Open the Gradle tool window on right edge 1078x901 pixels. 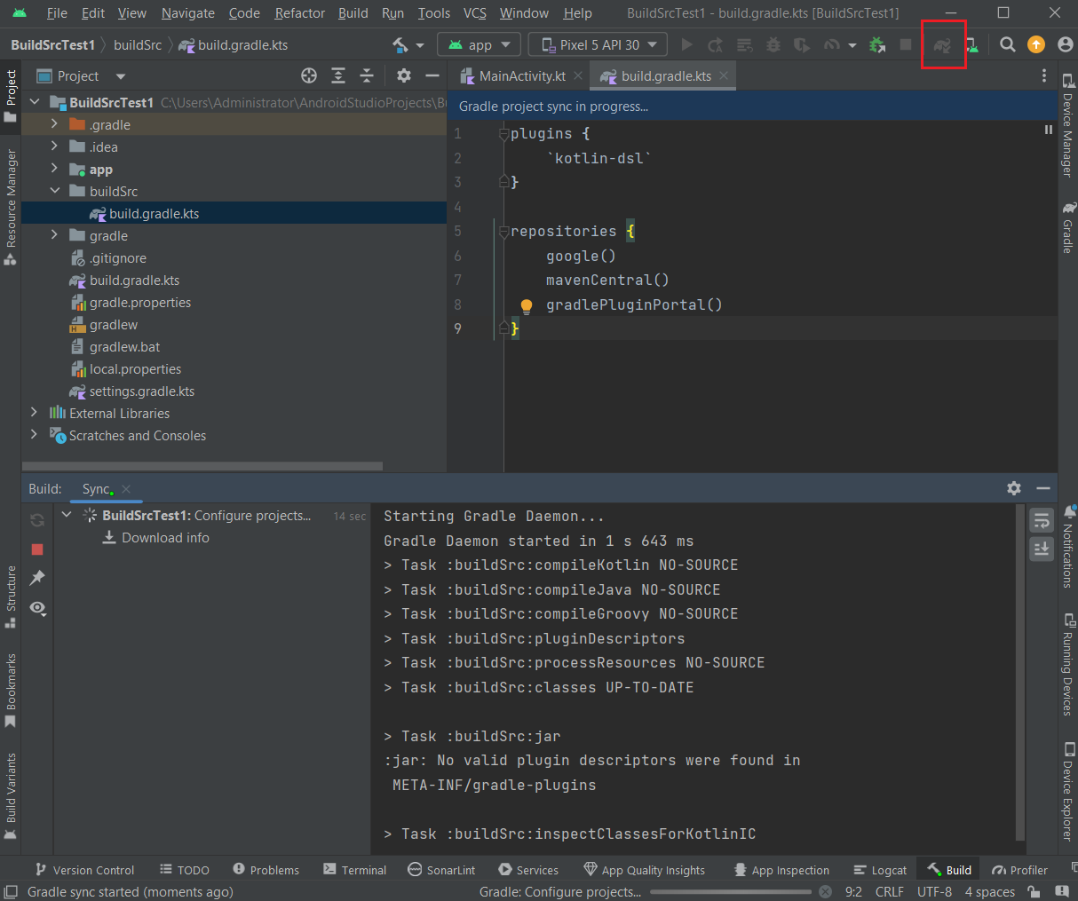[x=1068, y=227]
